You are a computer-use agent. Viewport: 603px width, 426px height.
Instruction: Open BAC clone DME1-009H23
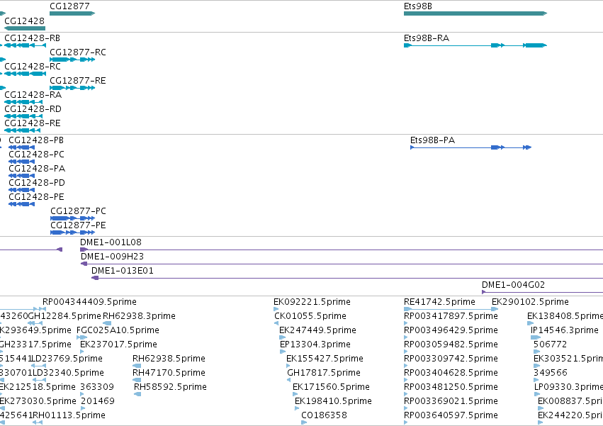point(112,257)
